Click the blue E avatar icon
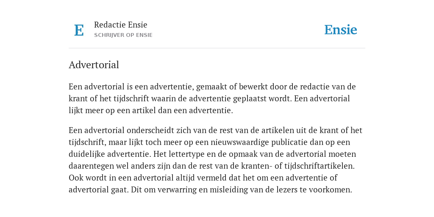The height and width of the screenshot is (217, 434). click(79, 30)
